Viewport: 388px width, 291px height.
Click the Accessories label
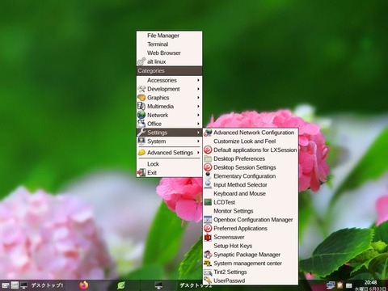pyautogui.click(x=162, y=80)
